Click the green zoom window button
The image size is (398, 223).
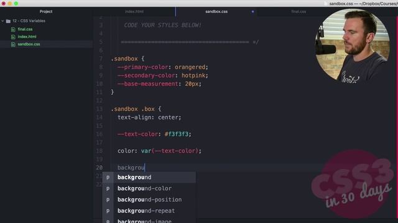point(16,4)
